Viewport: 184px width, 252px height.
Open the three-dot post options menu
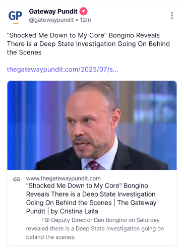click(x=172, y=16)
